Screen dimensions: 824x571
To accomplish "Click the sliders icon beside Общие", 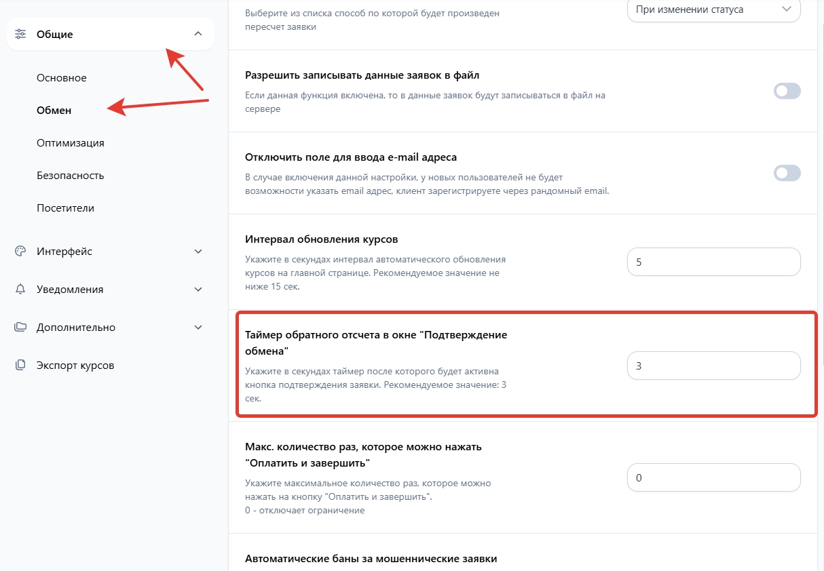I will click(20, 34).
